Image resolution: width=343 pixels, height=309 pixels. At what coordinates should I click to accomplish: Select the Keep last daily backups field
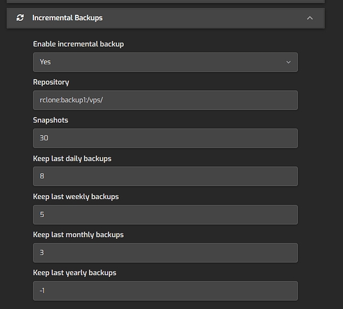(x=165, y=176)
